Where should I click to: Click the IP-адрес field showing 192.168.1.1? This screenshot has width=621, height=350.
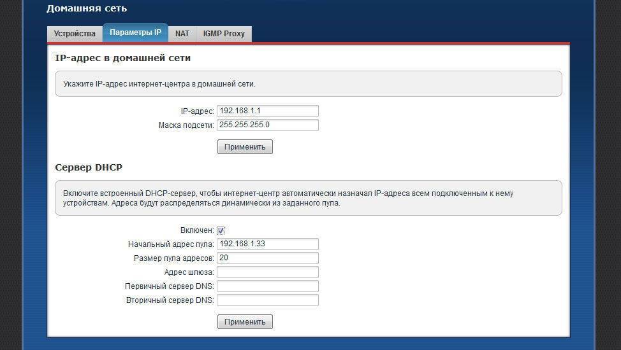coord(267,111)
